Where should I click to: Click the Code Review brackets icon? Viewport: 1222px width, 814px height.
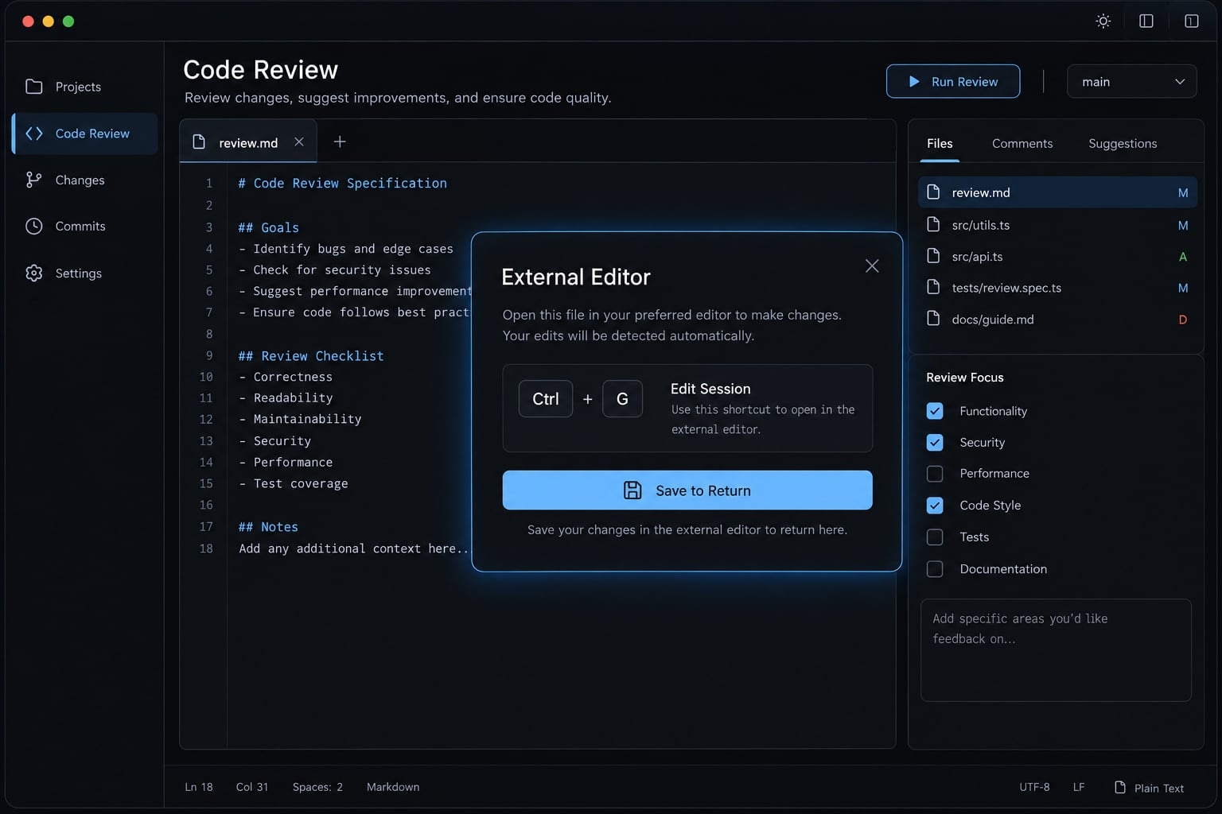34,134
